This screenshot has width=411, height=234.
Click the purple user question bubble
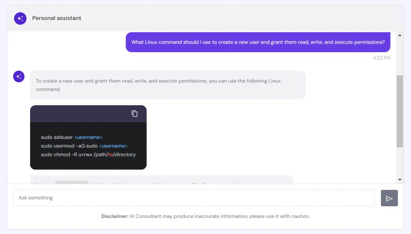[258, 42]
